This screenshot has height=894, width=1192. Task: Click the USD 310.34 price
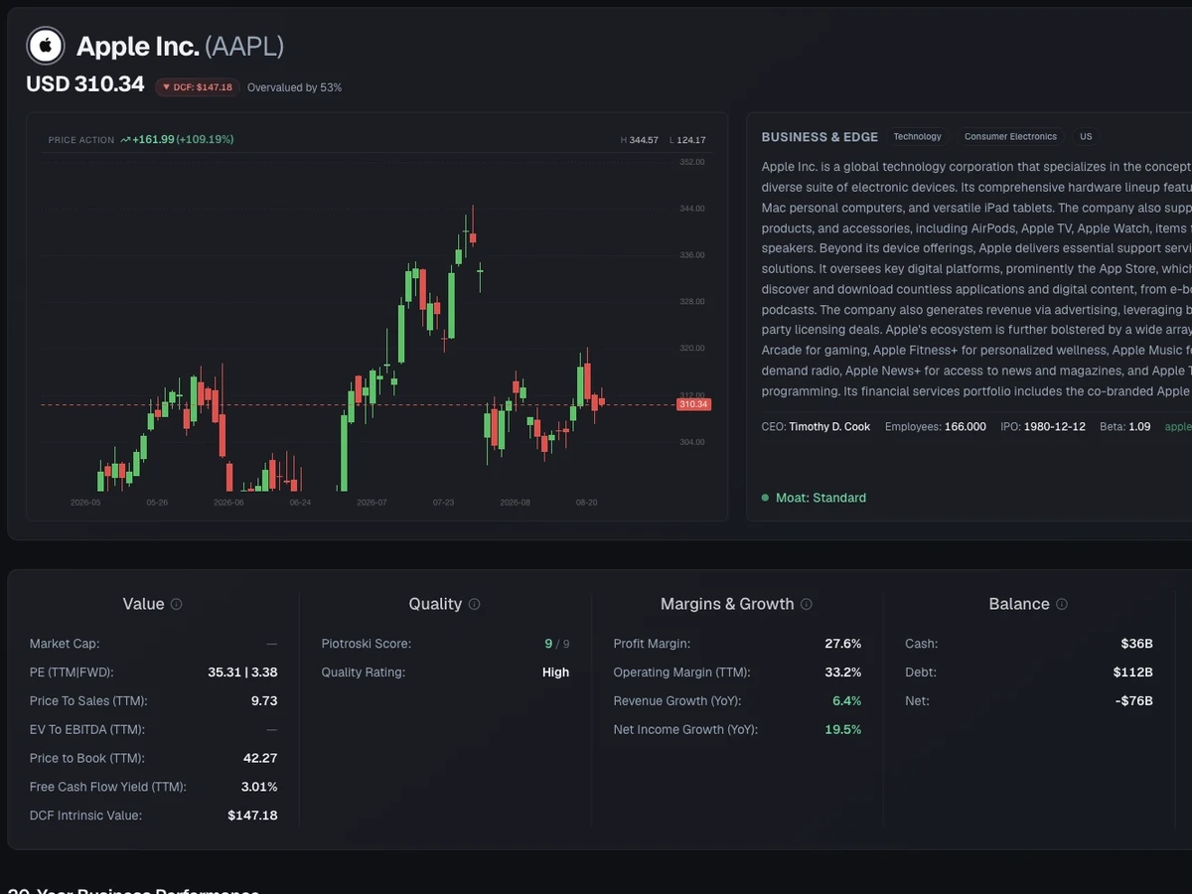85,84
